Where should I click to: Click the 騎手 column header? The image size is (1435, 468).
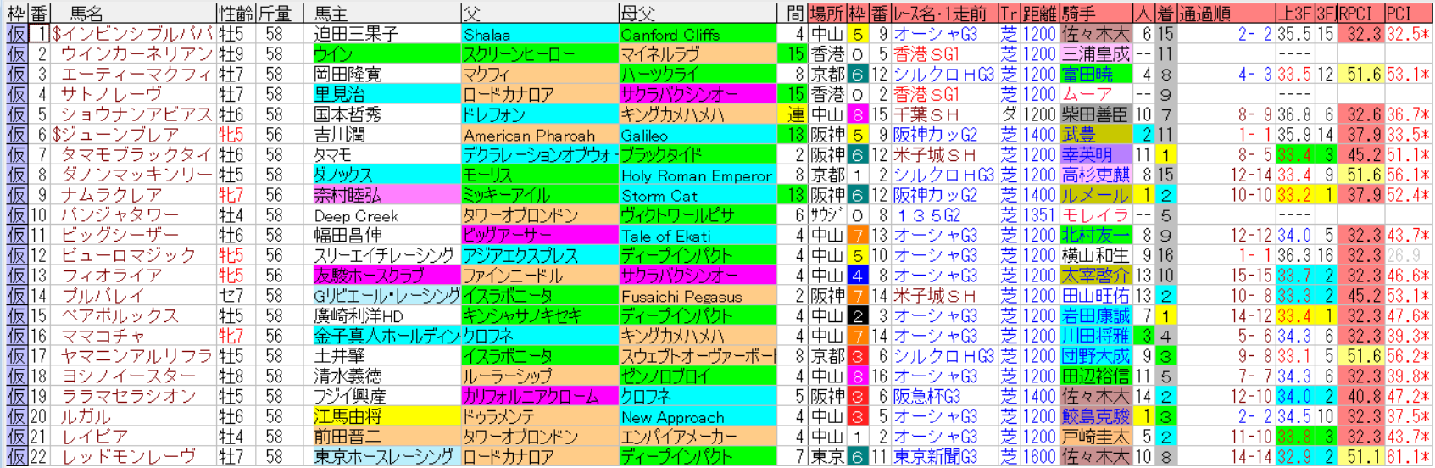click(1079, 13)
